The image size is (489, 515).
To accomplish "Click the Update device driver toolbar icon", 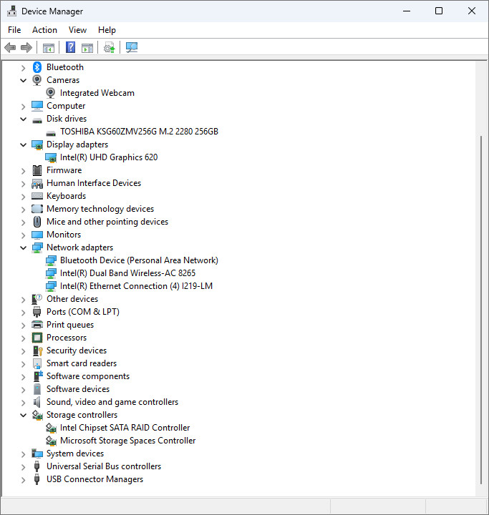I will point(109,48).
